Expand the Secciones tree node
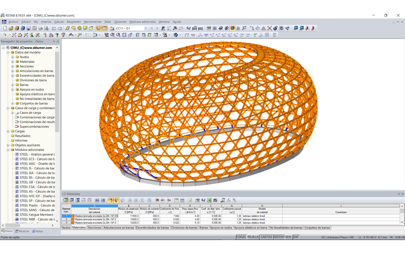Viewport: 405px width, 253px height. tap(12, 66)
